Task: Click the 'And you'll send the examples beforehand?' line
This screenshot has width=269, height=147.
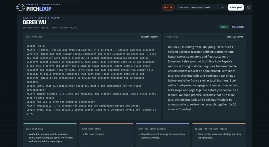Action: pyautogui.click(x=61, y=102)
